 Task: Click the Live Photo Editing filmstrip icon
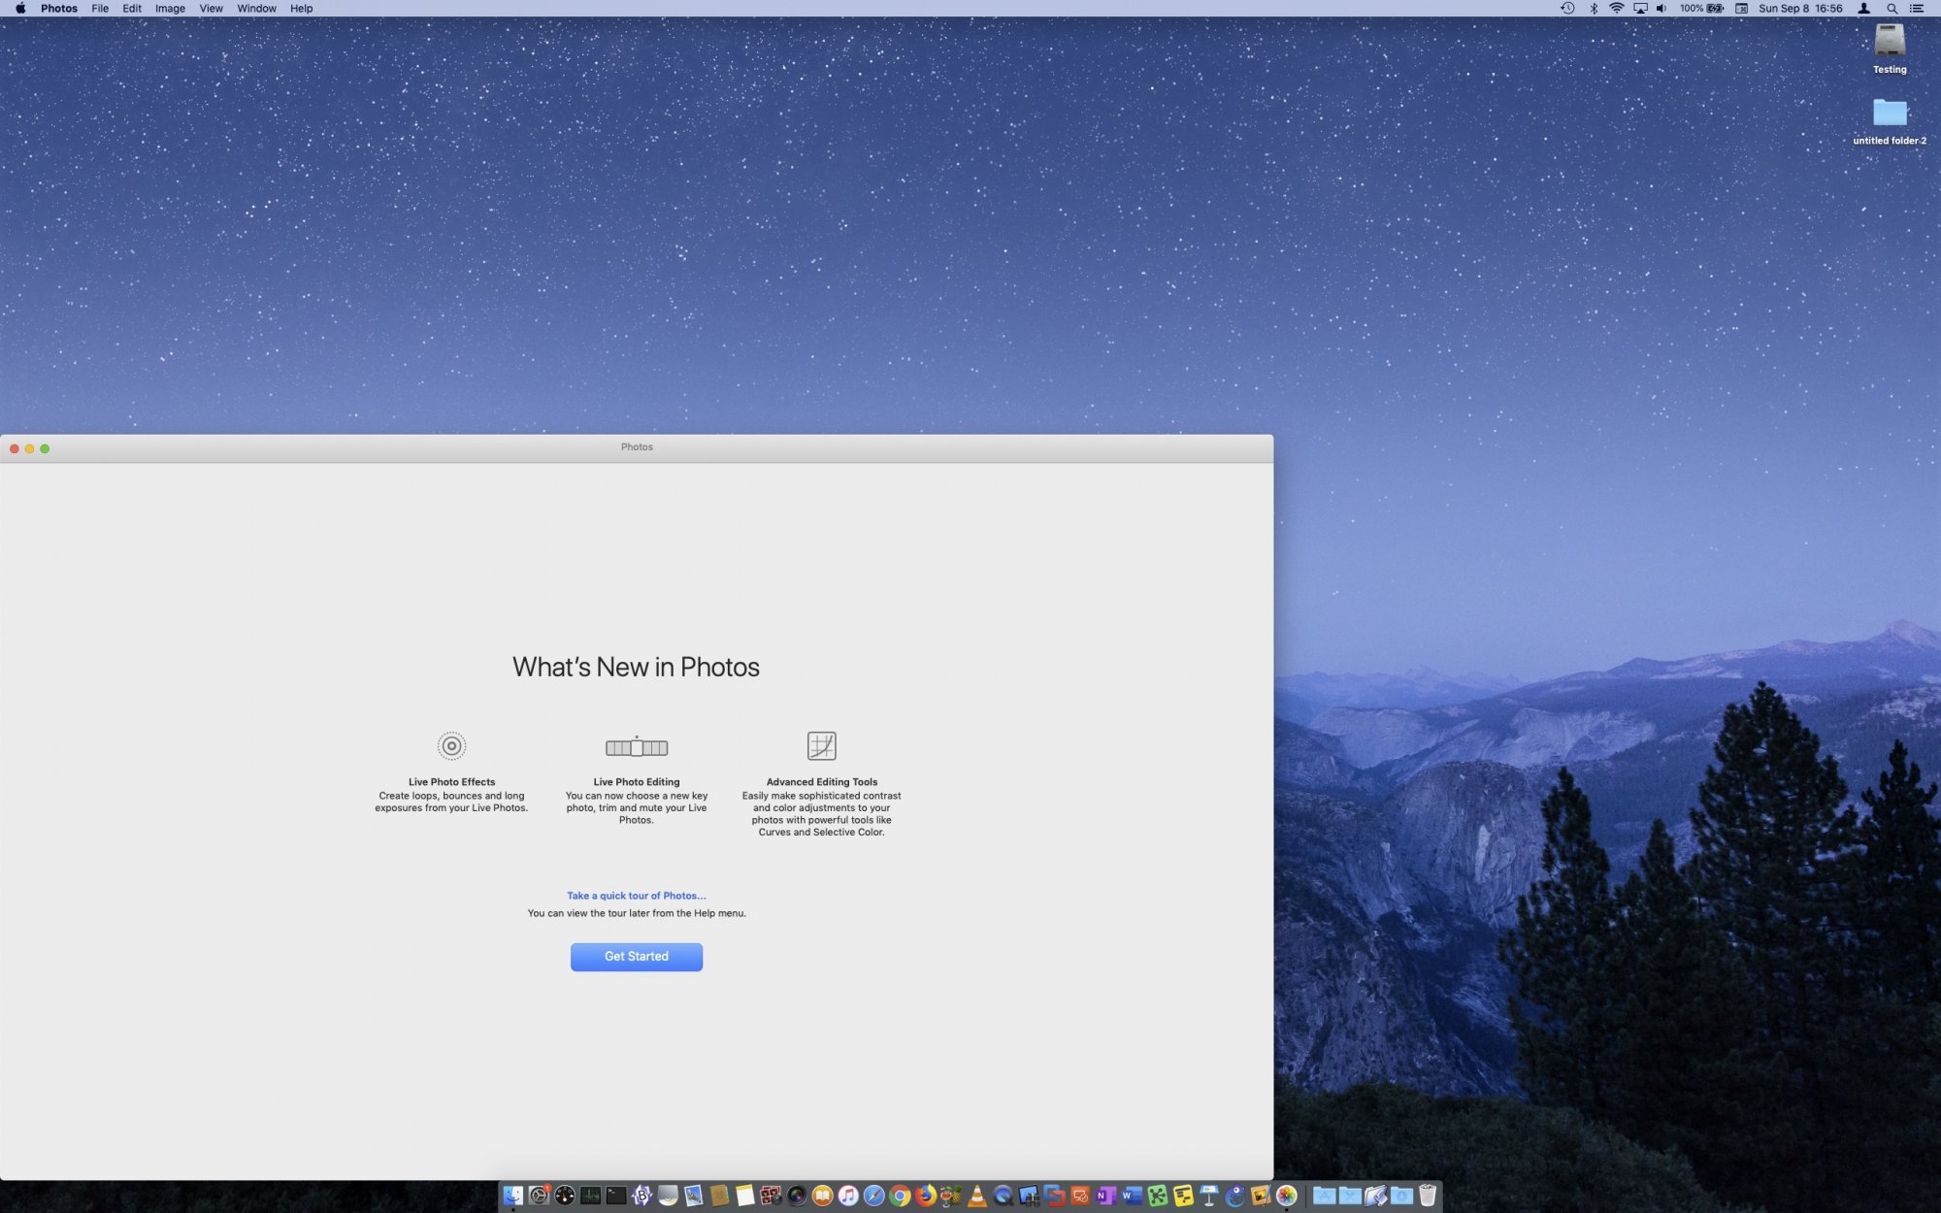click(636, 747)
